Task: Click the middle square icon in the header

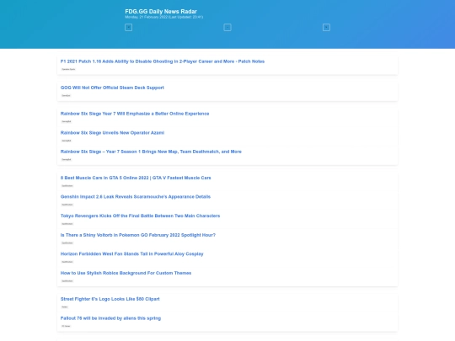Action: (227, 28)
